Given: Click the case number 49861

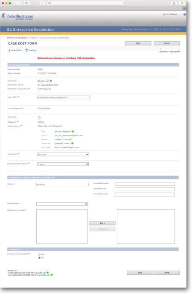Looking at the screenshot, I should pos(41,69).
